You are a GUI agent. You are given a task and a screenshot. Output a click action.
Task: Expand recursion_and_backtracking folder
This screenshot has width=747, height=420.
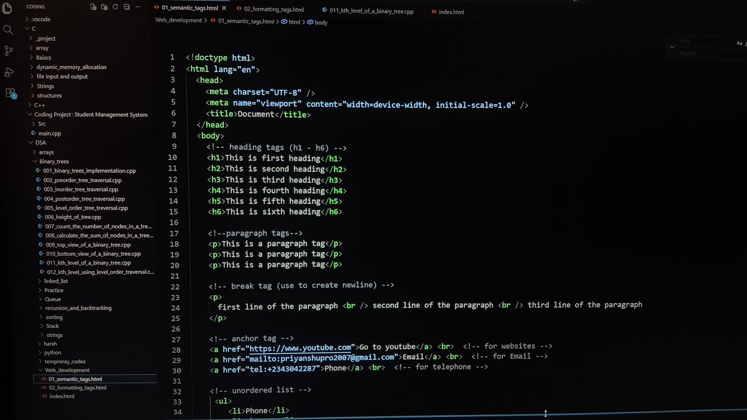coord(75,308)
